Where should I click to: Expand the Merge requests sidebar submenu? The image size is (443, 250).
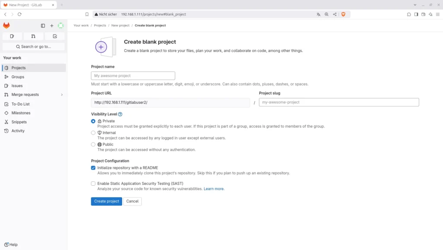62,95
